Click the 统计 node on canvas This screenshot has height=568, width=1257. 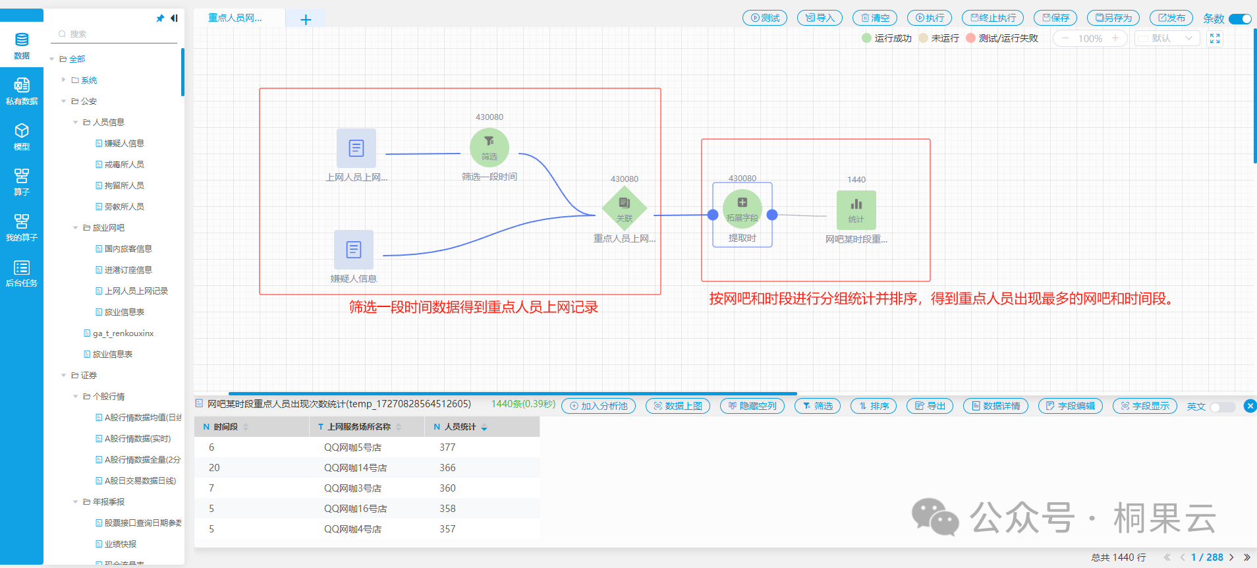[x=856, y=210]
